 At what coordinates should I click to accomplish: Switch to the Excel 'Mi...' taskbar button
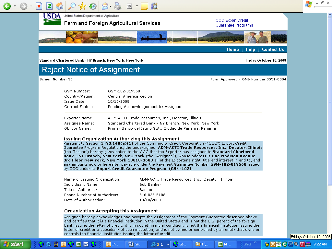226,244
